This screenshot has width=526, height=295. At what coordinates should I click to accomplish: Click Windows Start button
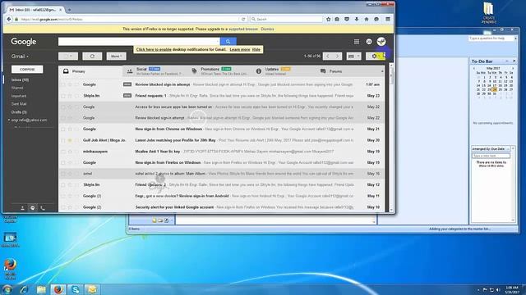coord(7,289)
